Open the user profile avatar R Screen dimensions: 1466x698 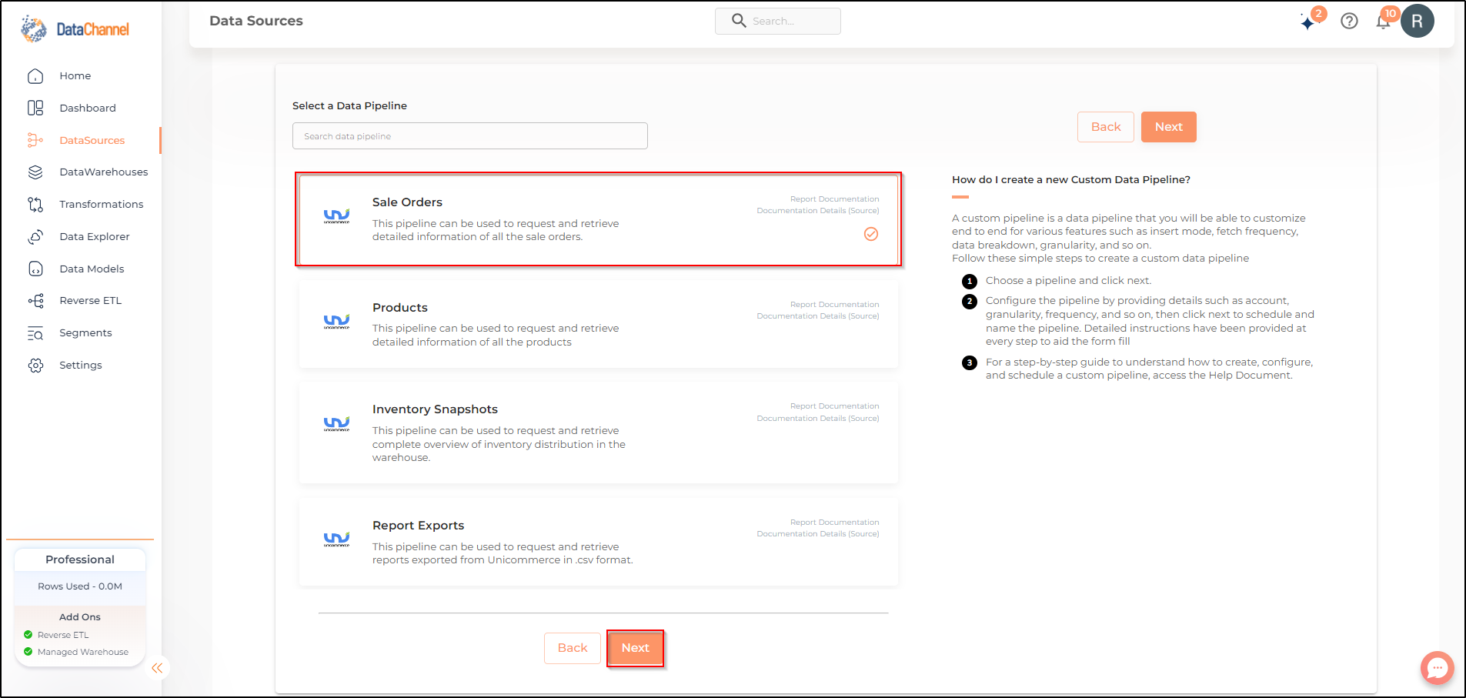pyautogui.click(x=1418, y=21)
